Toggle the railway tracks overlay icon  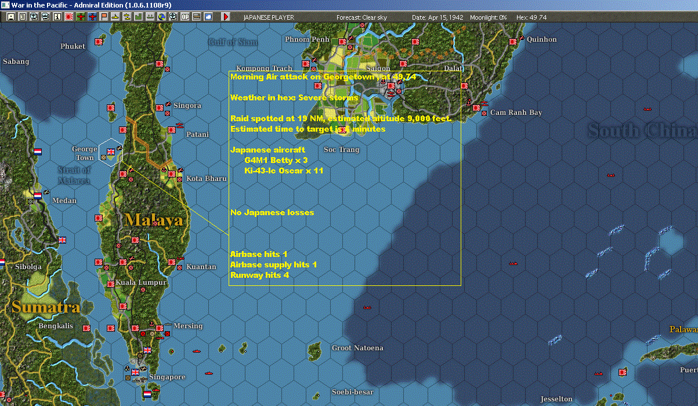coord(197,17)
